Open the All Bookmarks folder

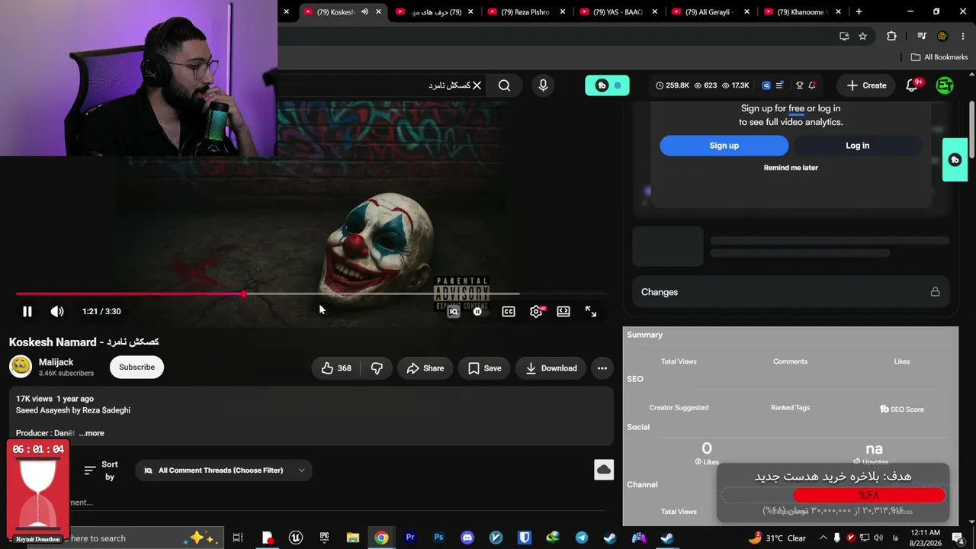(939, 57)
